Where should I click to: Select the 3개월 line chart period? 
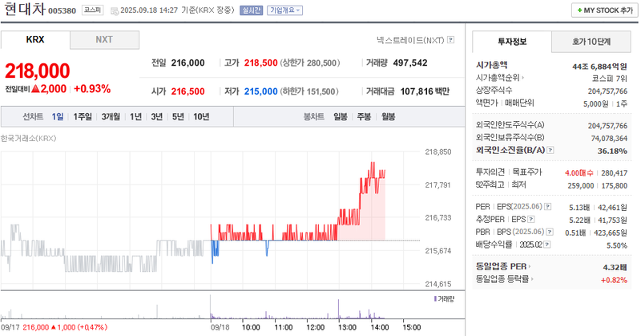pyautogui.click(x=111, y=116)
